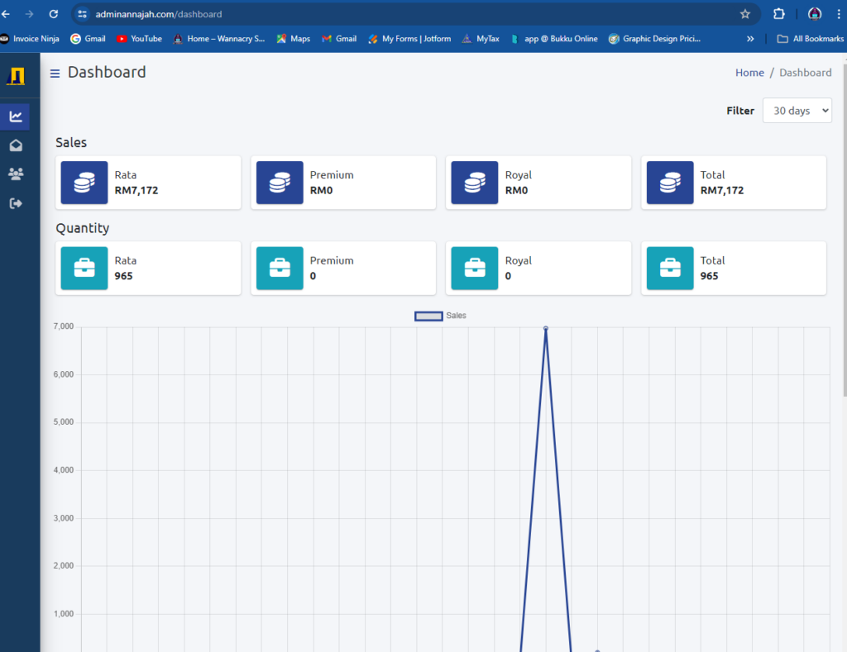The image size is (847, 652).
Task: Toggle the sidebar with hamburger menu
Action: (x=55, y=74)
